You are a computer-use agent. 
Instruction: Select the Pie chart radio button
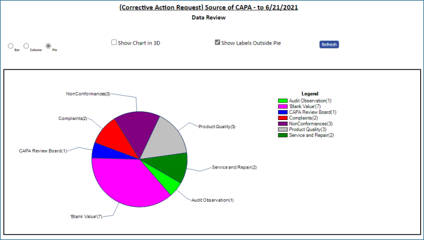49,46
